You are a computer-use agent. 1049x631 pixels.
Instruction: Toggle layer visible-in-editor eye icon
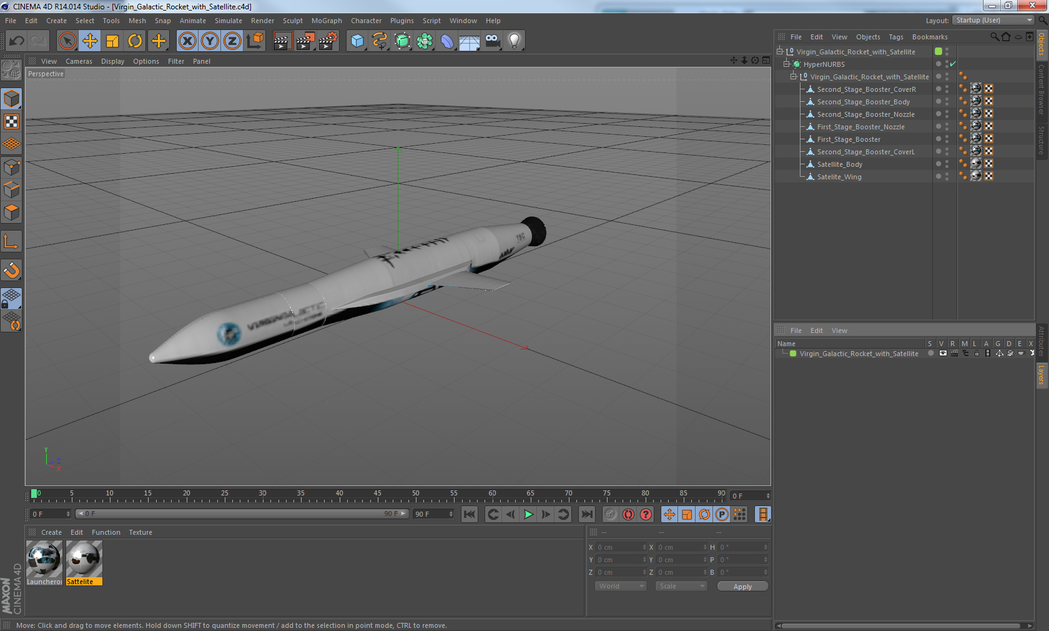943,354
